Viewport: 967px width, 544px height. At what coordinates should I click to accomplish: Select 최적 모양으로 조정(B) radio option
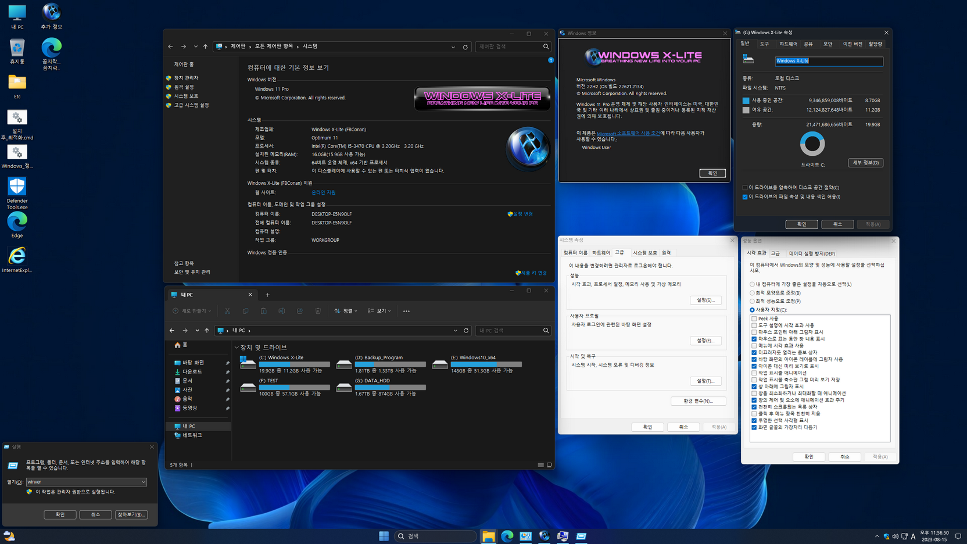(x=752, y=293)
